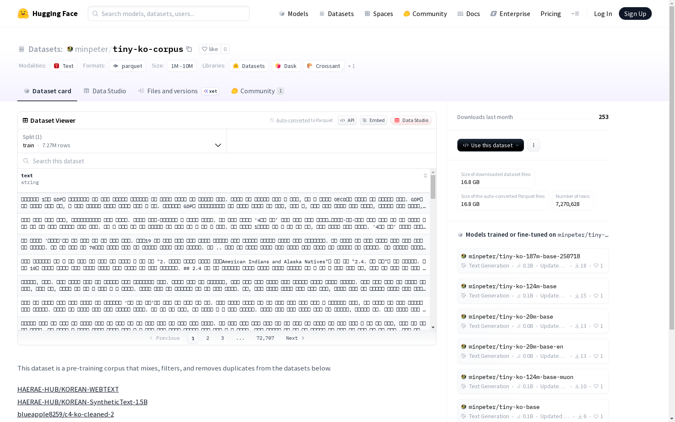Click the Previous page button

[165, 338]
